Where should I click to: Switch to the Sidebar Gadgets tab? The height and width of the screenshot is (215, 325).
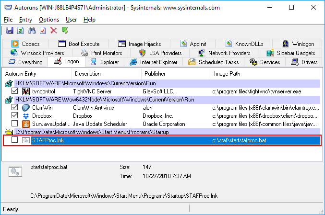(x=290, y=53)
